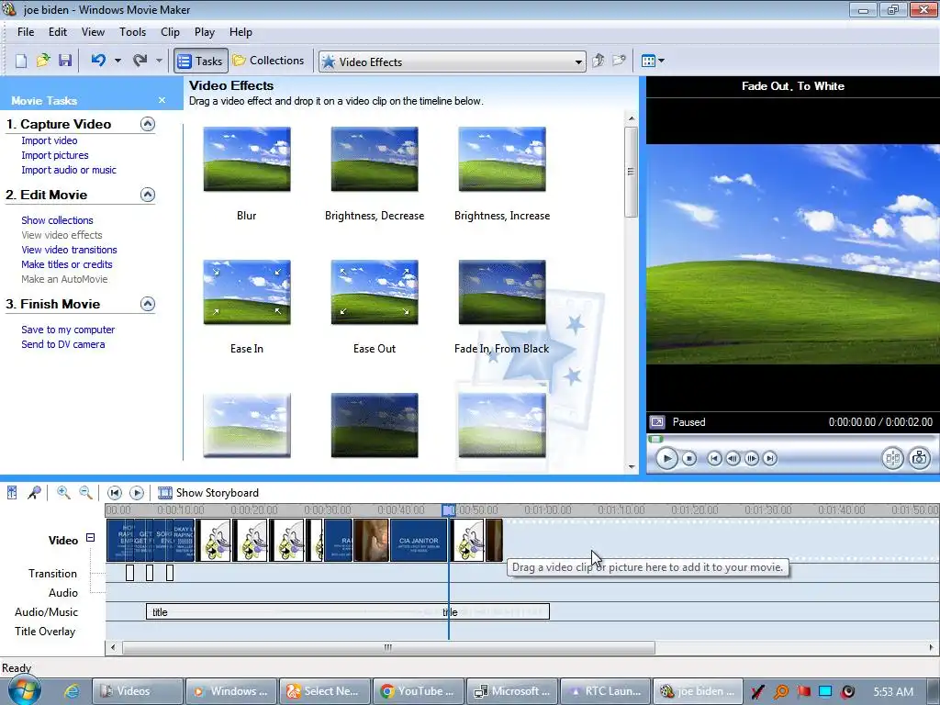
Task: Click the timeline horizontal scrollbar
Action: tap(388, 647)
